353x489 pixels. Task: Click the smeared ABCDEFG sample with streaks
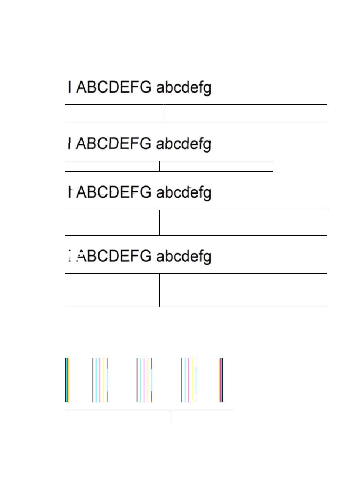tap(139, 193)
